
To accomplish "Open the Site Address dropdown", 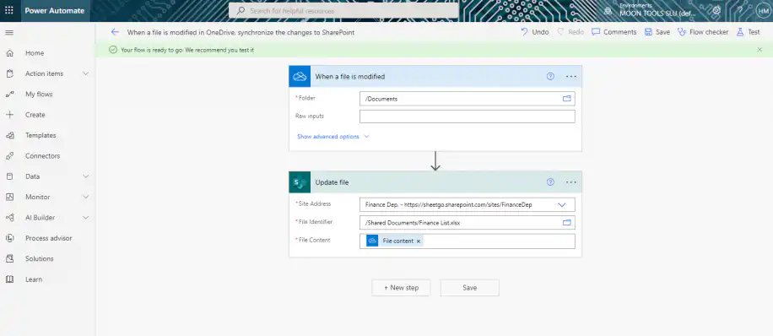I will click(561, 204).
